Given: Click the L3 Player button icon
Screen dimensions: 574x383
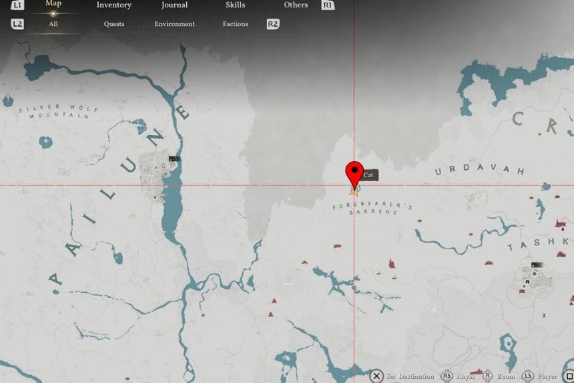Looking at the screenshot, I should [528, 376].
